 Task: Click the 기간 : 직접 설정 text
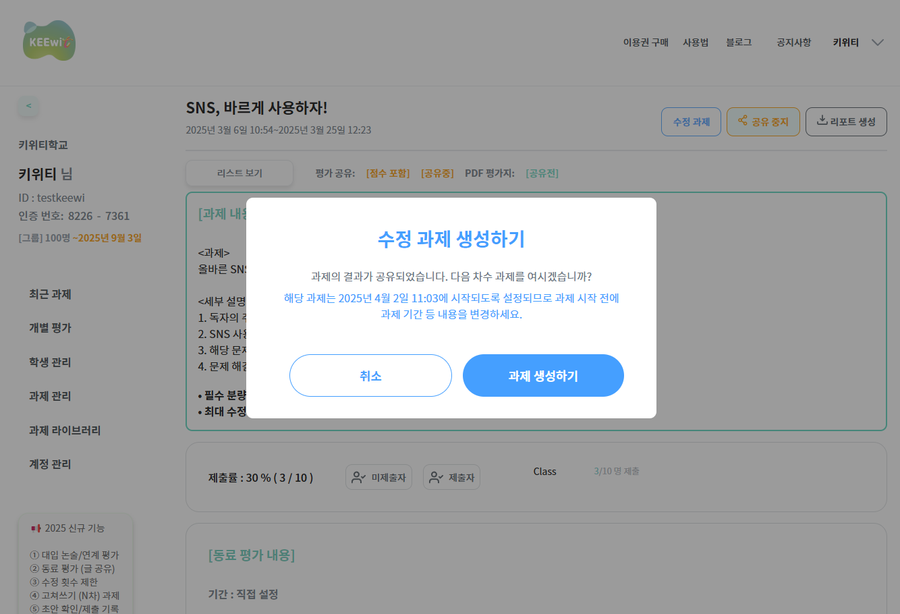pos(243,594)
